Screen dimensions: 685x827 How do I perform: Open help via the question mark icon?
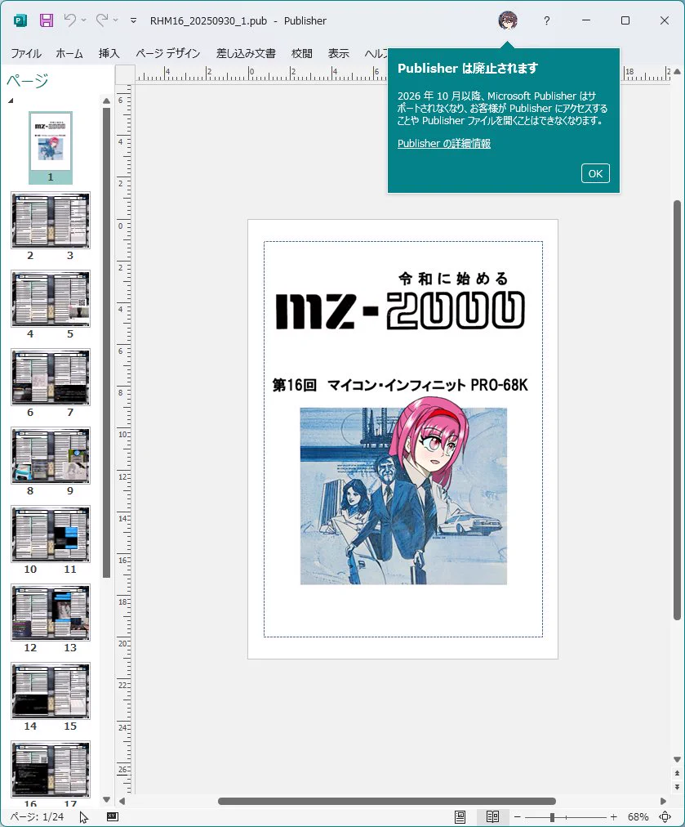546,20
